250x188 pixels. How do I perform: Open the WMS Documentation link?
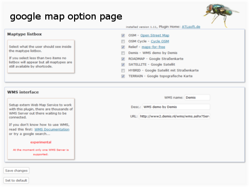pyautogui.click(x=52, y=129)
